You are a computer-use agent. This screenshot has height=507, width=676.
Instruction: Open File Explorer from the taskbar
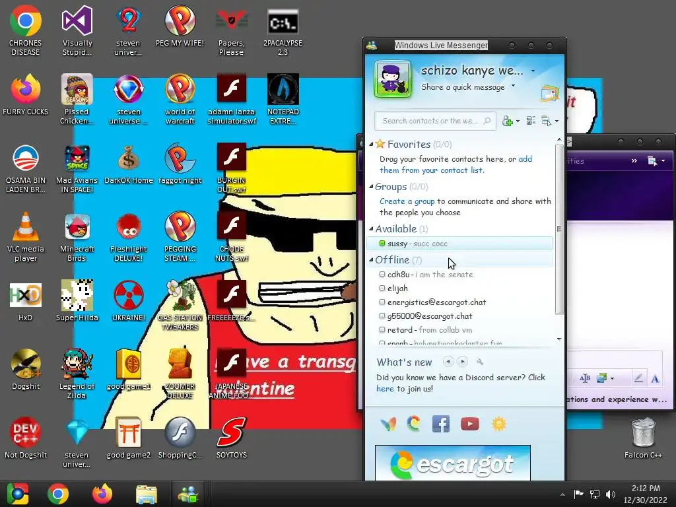coord(146,494)
